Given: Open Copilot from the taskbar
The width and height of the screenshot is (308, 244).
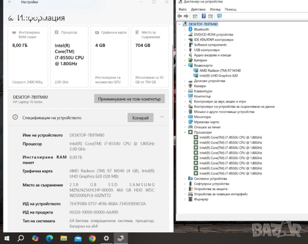Looking at the screenshot, I should tap(35, 238).
